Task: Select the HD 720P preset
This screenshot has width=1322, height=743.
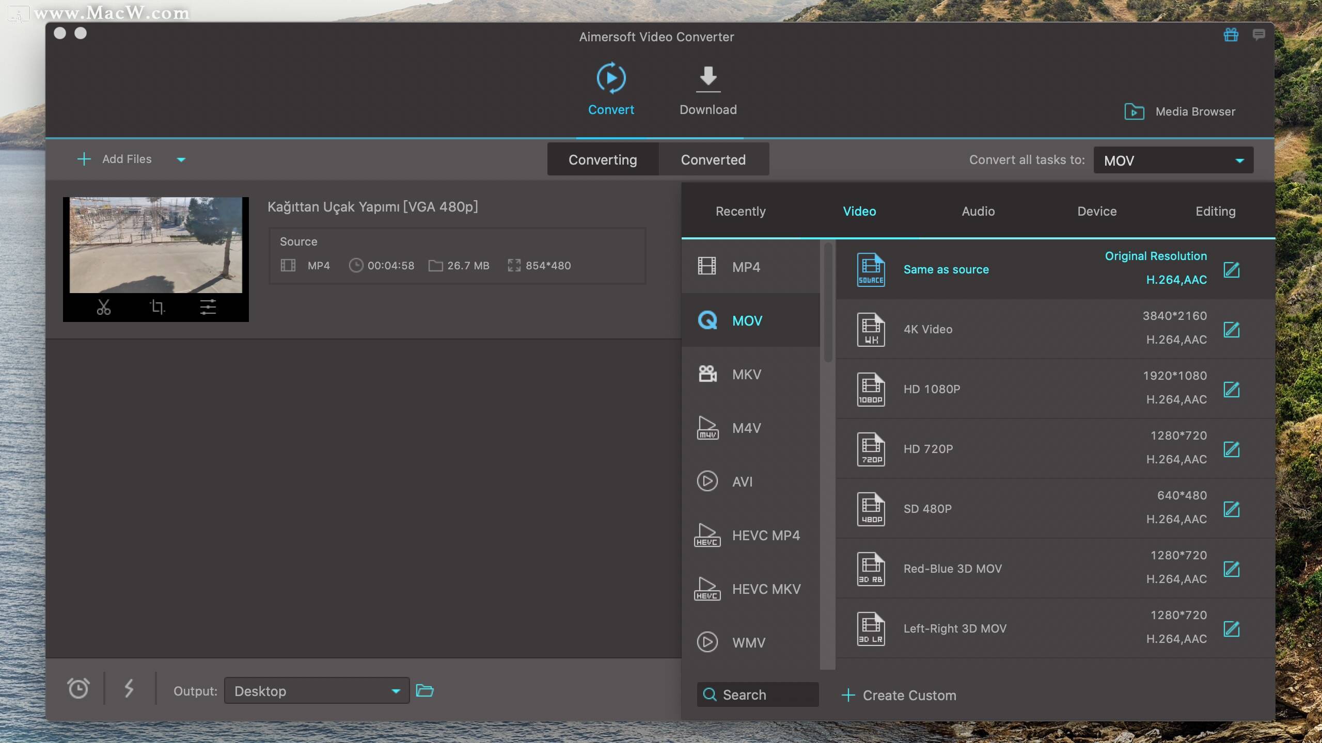Action: pyautogui.click(x=1056, y=449)
